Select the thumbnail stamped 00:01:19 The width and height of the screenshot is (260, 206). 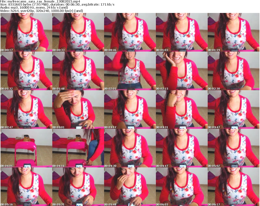(x=234, y=32)
